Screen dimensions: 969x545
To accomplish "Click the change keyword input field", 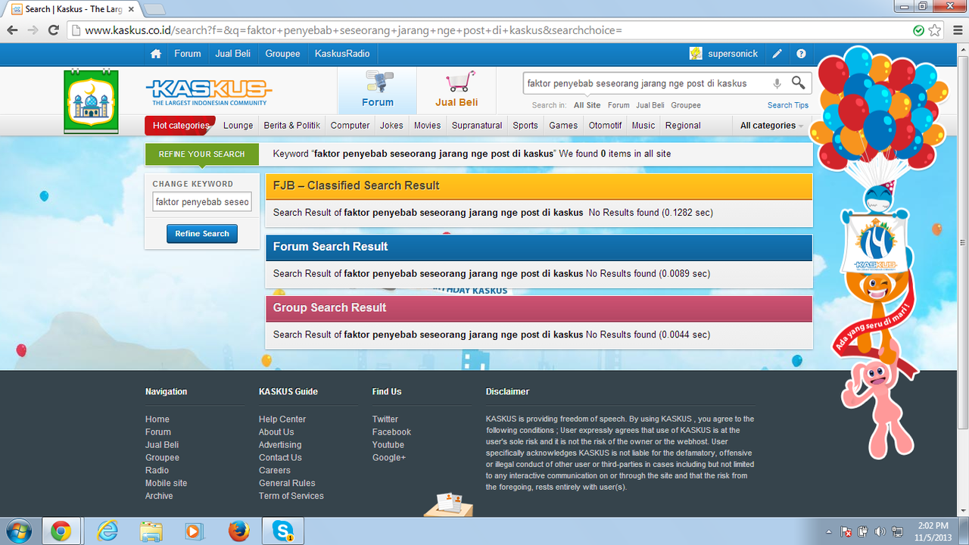I will (202, 202).
